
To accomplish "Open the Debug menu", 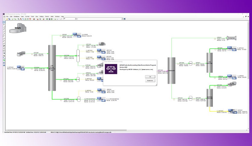I will 42,16.
